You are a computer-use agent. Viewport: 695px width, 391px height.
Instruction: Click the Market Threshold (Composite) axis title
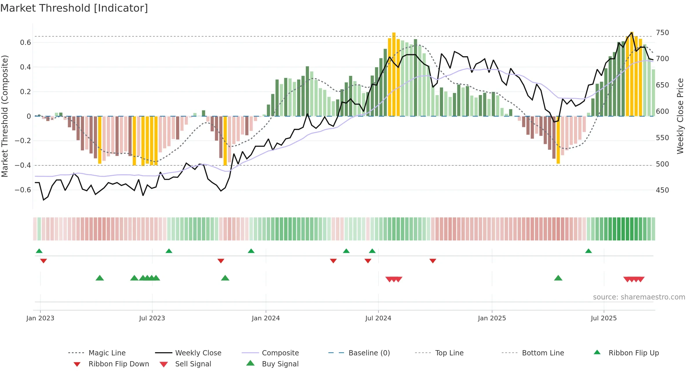point(5,116)
